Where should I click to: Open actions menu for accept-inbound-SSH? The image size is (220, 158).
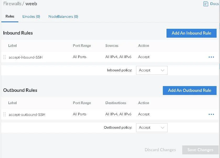211,57
